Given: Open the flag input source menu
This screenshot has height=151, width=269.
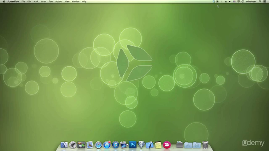Looking at the screenshot, I should coord(234,2).
